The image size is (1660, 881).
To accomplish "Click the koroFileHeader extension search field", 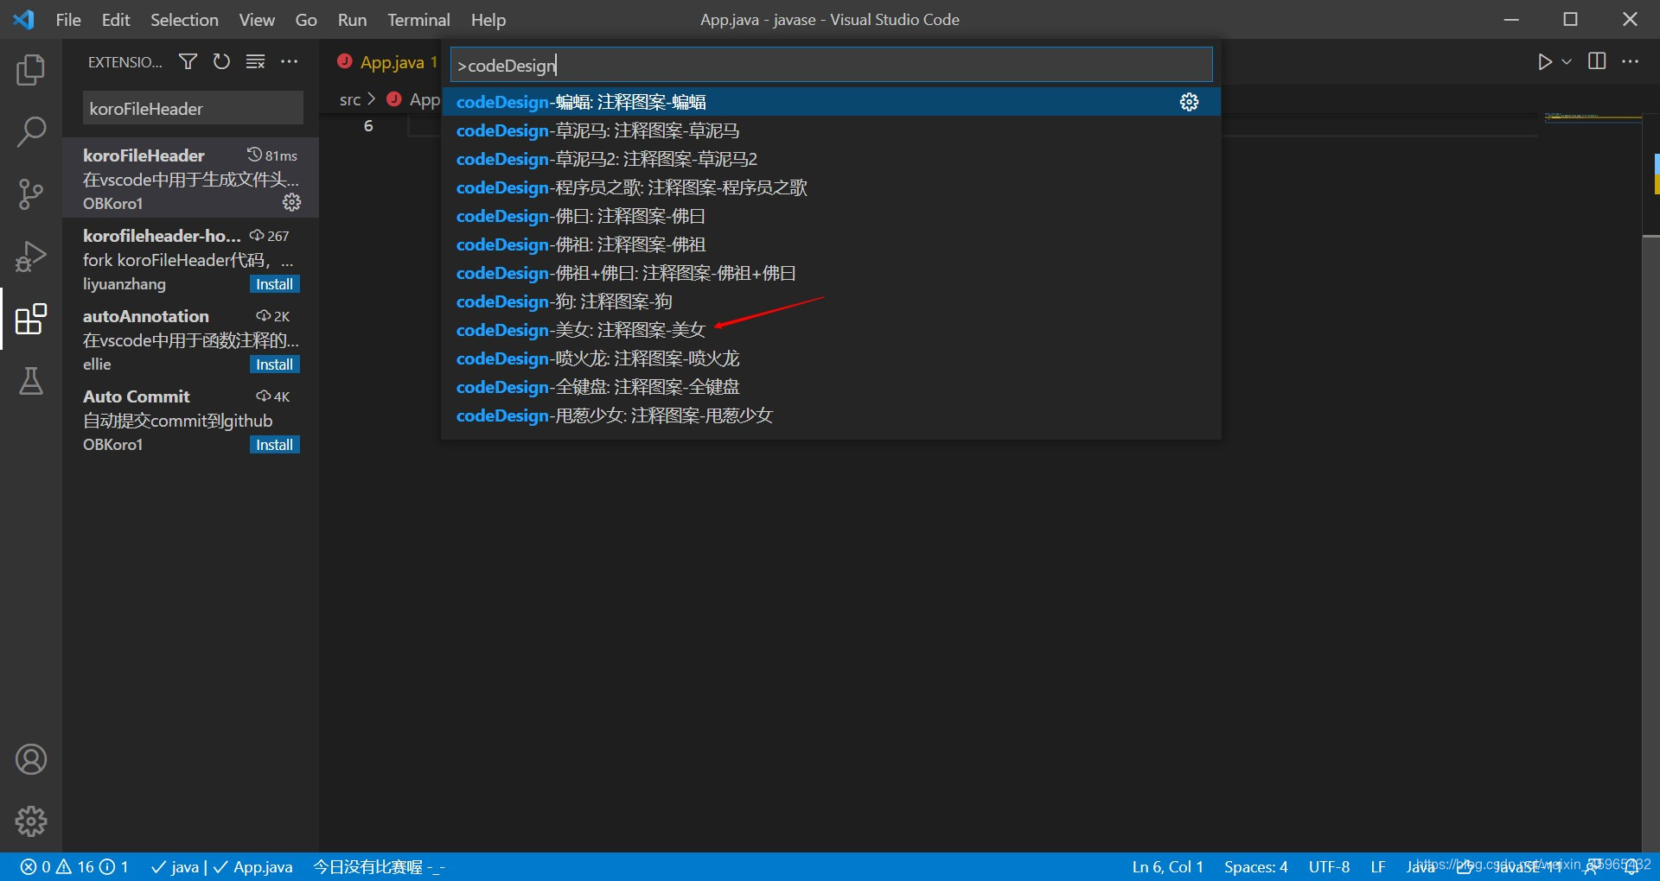I will pos(193,109).
